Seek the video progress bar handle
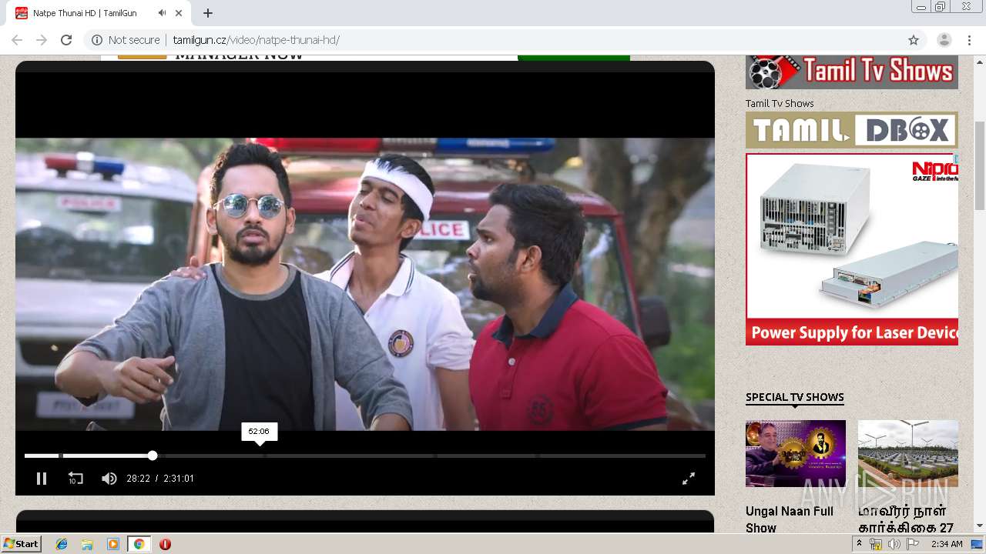Image resolution: width=986 pixels, height=554 pixels. [x=153, y=456]
